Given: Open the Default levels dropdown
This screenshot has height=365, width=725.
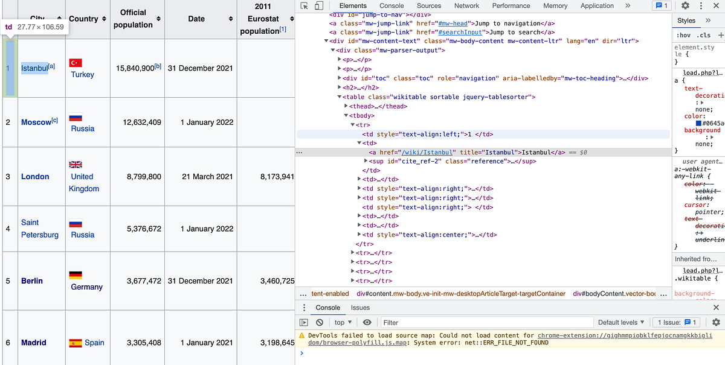Looking at the screenshot, I should tap(621, 322).
